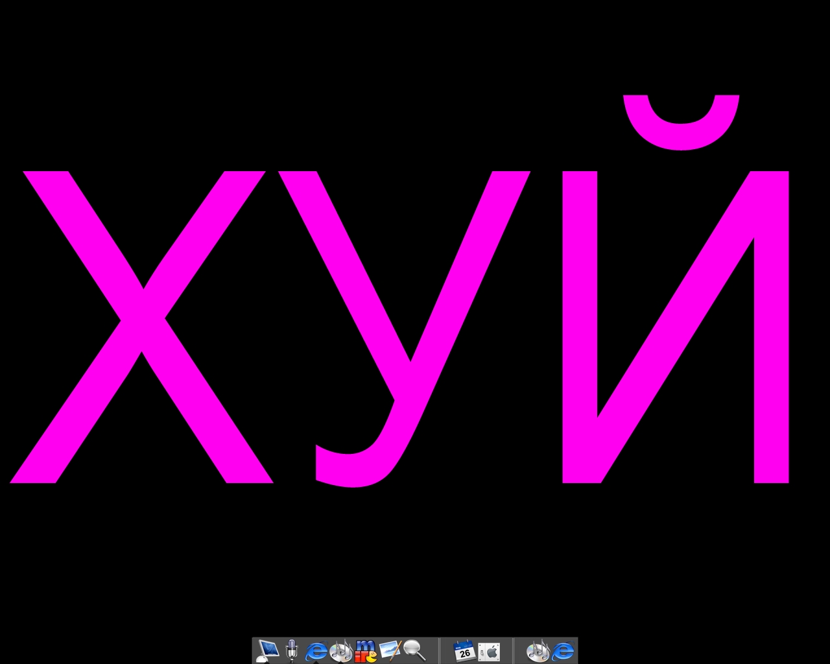
Task: Click the iTunes icon in right dock section
Action: pyautogui.click(x=538, y=651)
